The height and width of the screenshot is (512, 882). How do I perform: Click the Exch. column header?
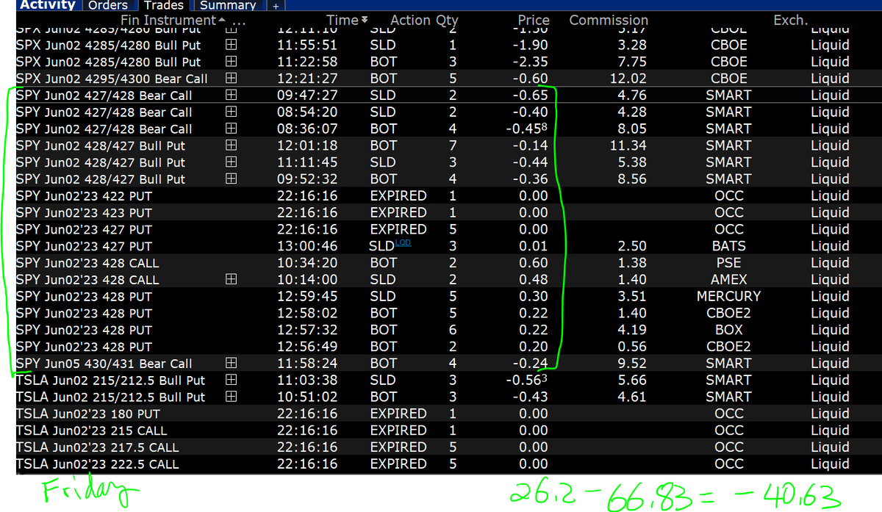pyautogui.click(x=790, y=21)
